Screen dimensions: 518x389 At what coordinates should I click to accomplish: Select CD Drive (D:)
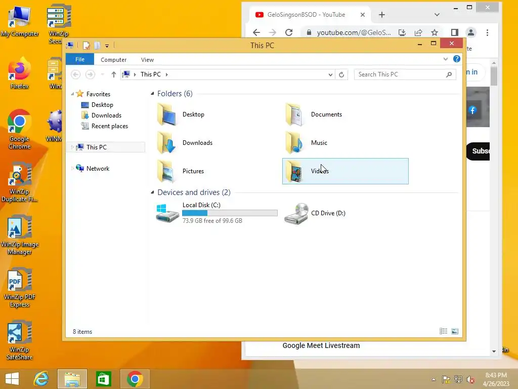(x=315, y=213)
